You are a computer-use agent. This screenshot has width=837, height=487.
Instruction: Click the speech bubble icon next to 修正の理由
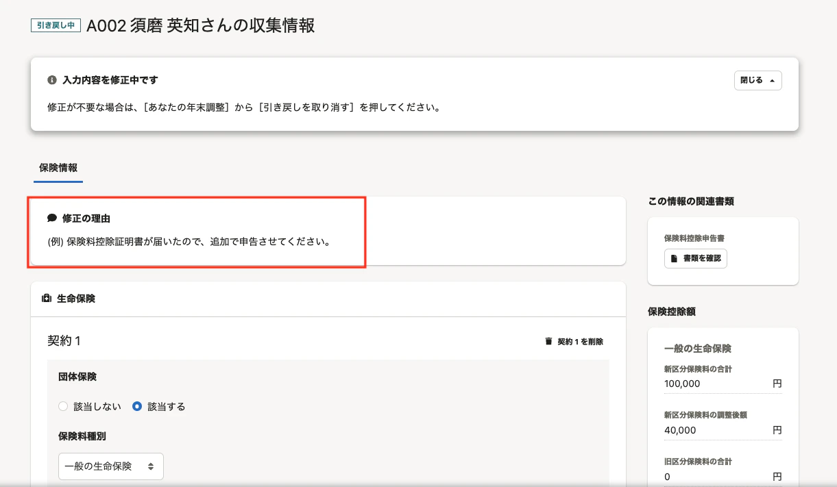tap(51, 218)
